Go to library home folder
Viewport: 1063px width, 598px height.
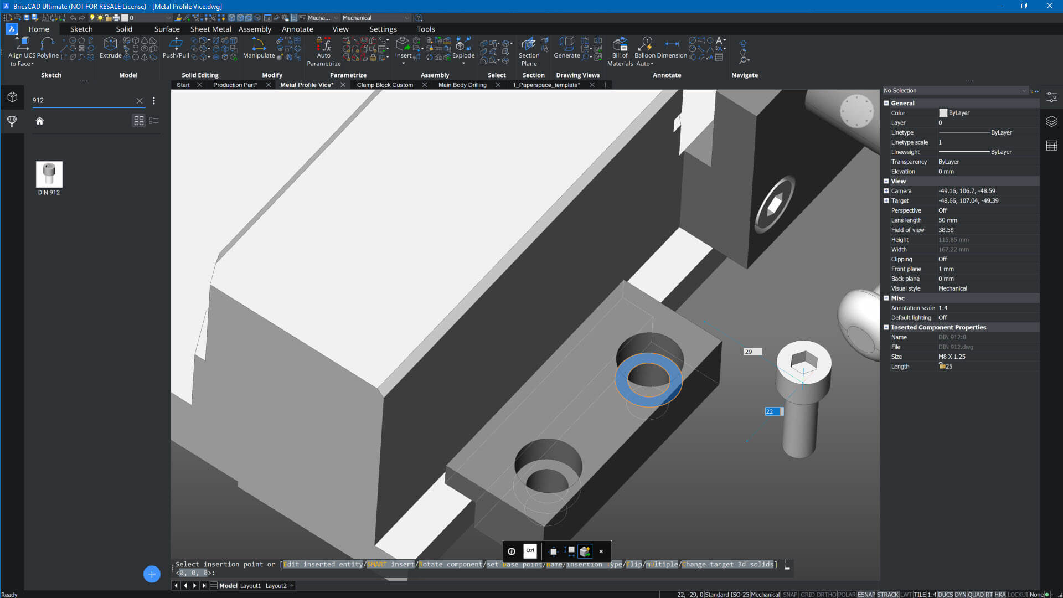[x=39, y=121]
